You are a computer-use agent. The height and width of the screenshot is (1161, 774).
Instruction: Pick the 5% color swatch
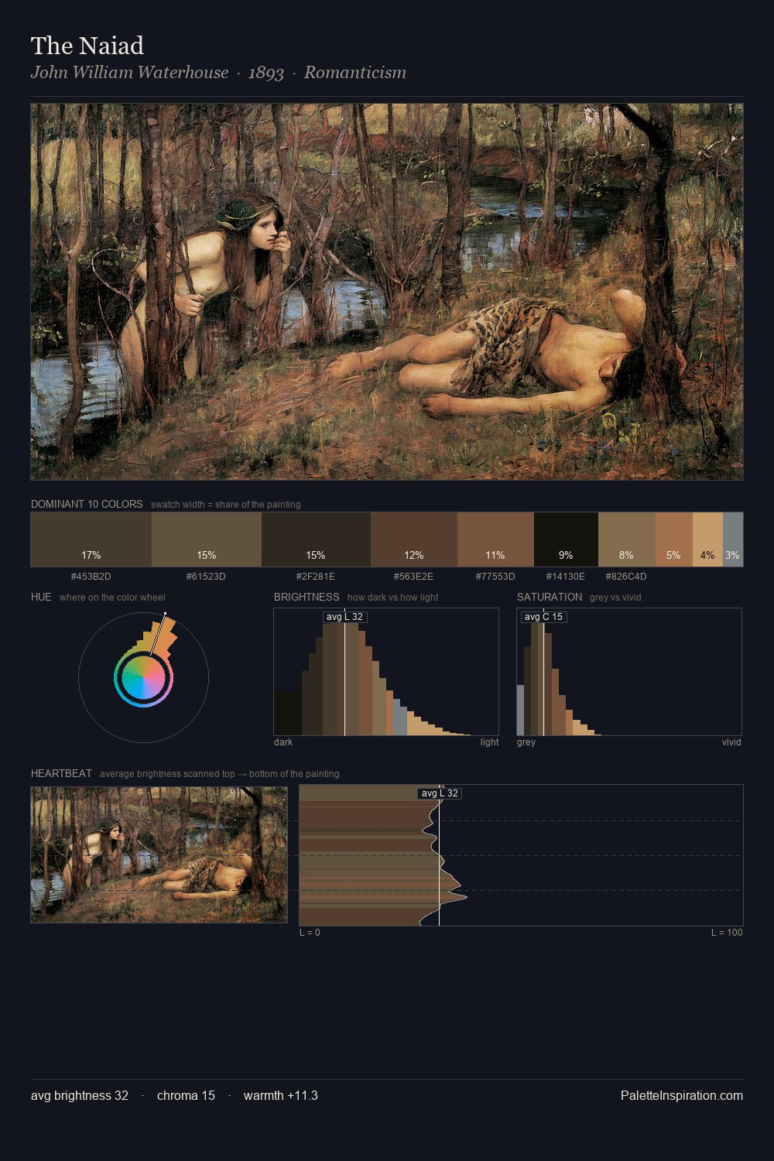click(674, 539)
